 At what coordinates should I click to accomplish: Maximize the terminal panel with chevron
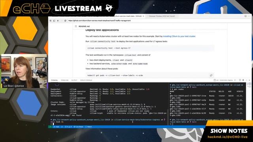pos(246,80)
